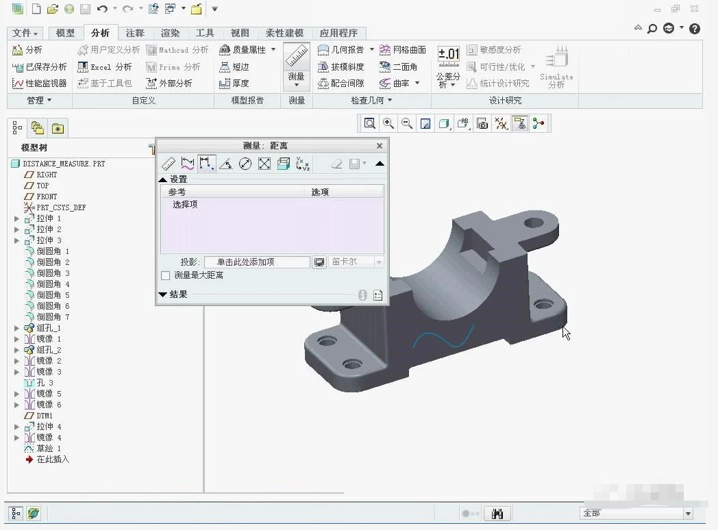
Task: Click the refit view icon in graphics toolbar
Action: point(369,123)
